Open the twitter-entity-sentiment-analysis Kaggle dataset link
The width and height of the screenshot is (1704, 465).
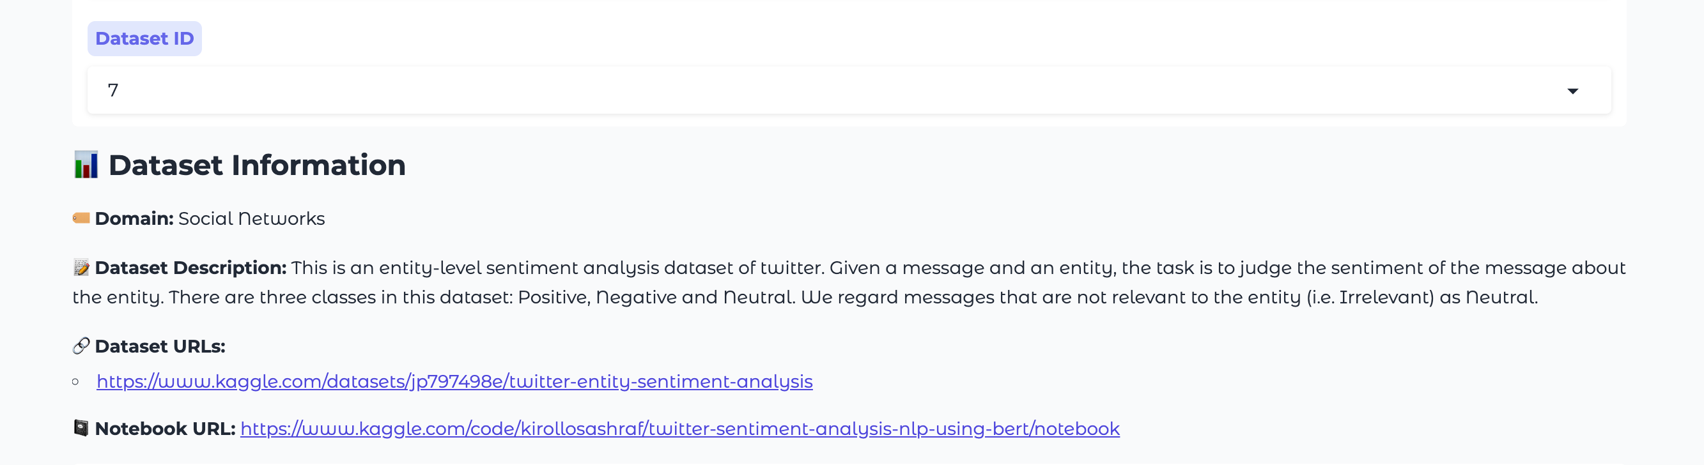pyautogui.click(x=454, y=382)
